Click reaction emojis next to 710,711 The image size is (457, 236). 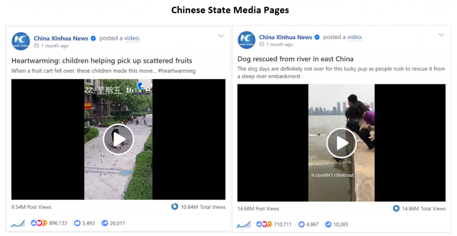point(264,224)
